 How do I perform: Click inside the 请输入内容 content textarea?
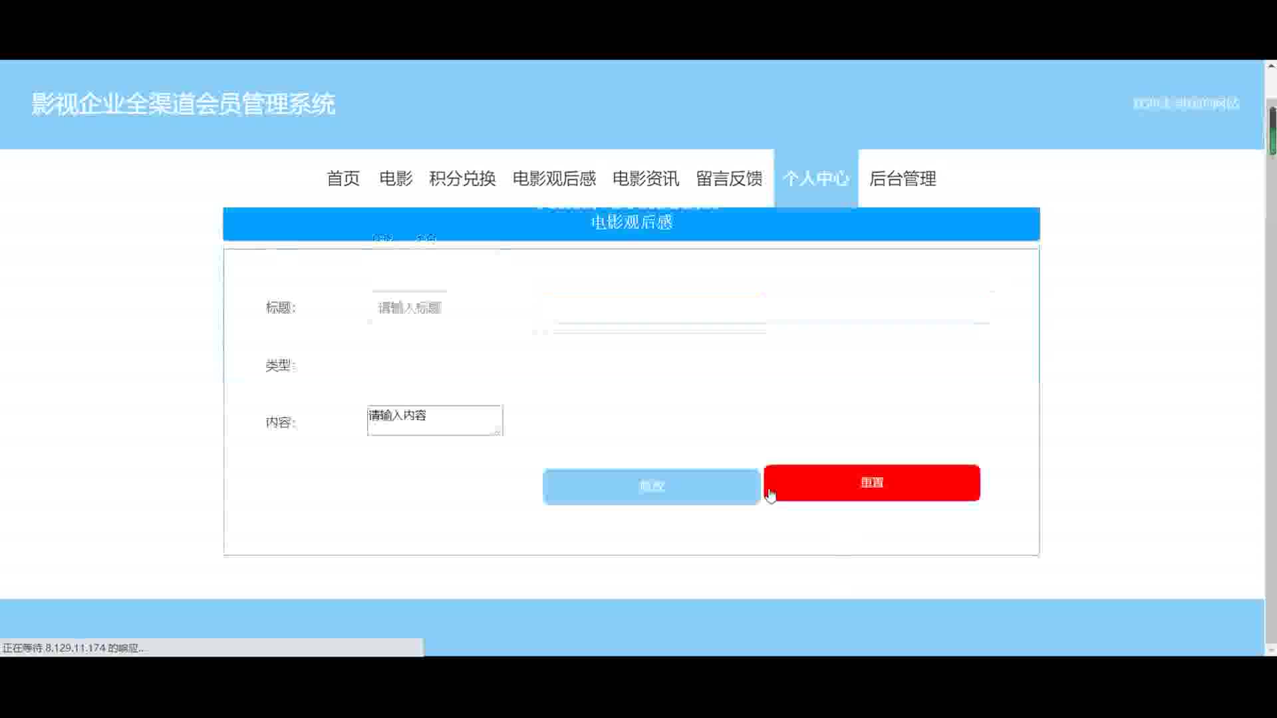[x=434, y=420]
